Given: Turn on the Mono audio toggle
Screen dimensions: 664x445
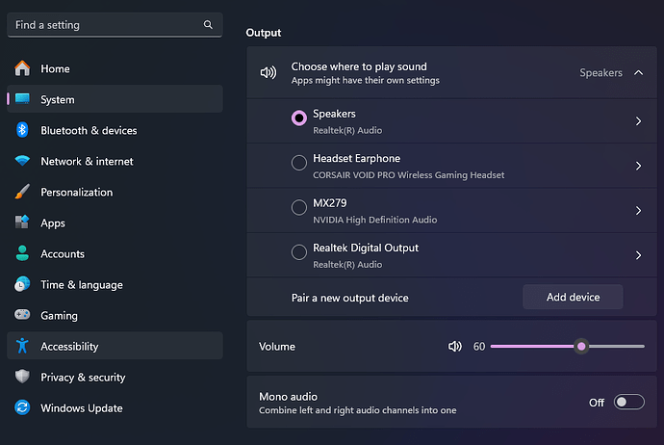Looking at the screenshot, I should (628, 402).
